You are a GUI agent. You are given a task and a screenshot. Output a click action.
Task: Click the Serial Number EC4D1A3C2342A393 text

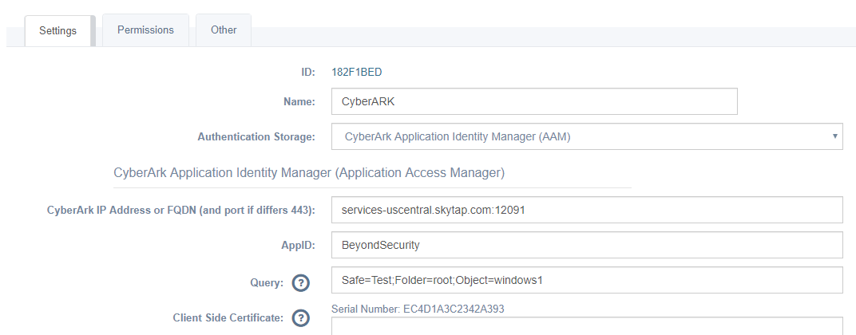click(418, 309)
